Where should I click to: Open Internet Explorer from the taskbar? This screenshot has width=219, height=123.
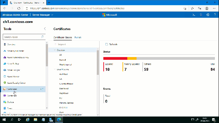point(28,120)
